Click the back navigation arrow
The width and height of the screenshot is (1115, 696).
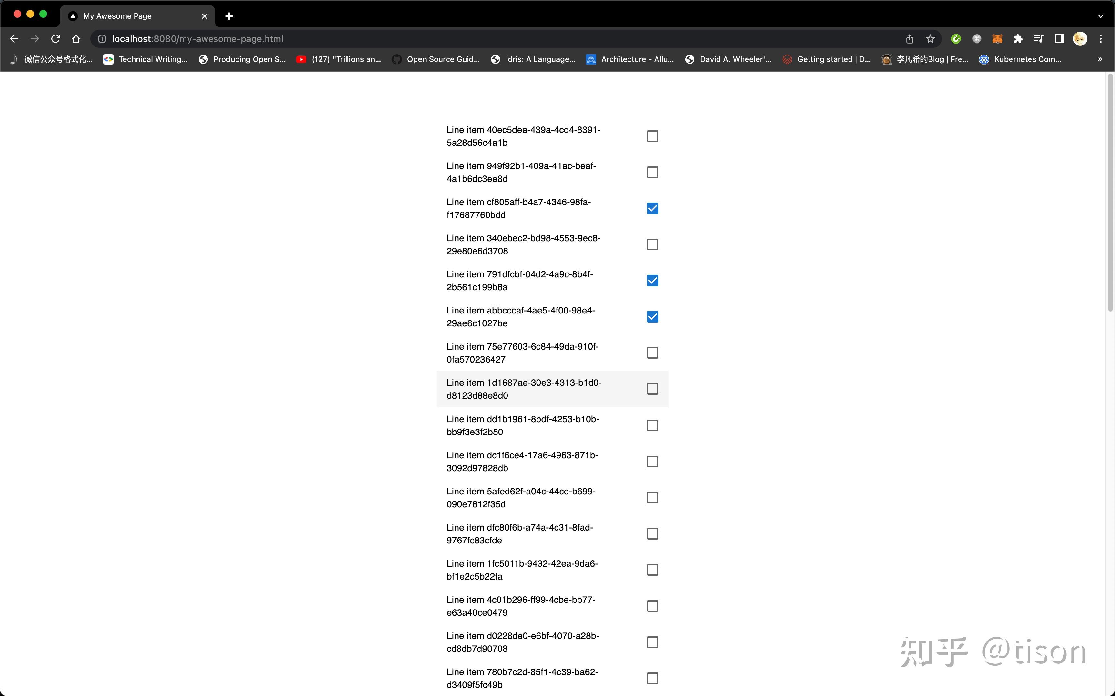tap(14, 39)
